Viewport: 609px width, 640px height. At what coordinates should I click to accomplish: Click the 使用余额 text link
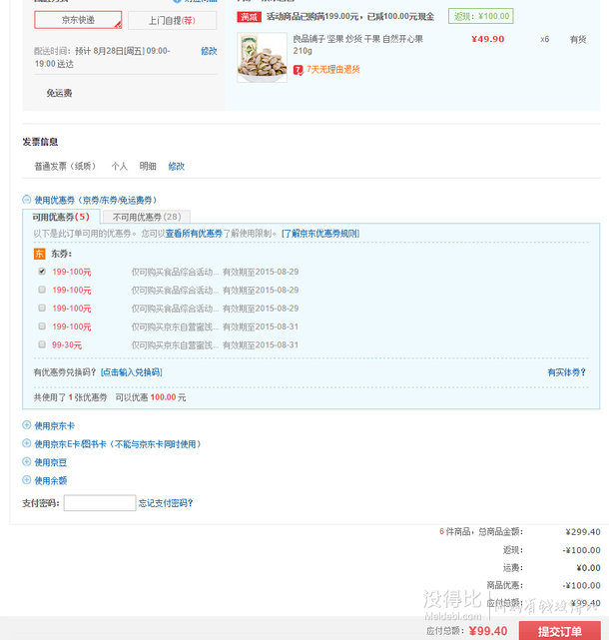(50, 481)
